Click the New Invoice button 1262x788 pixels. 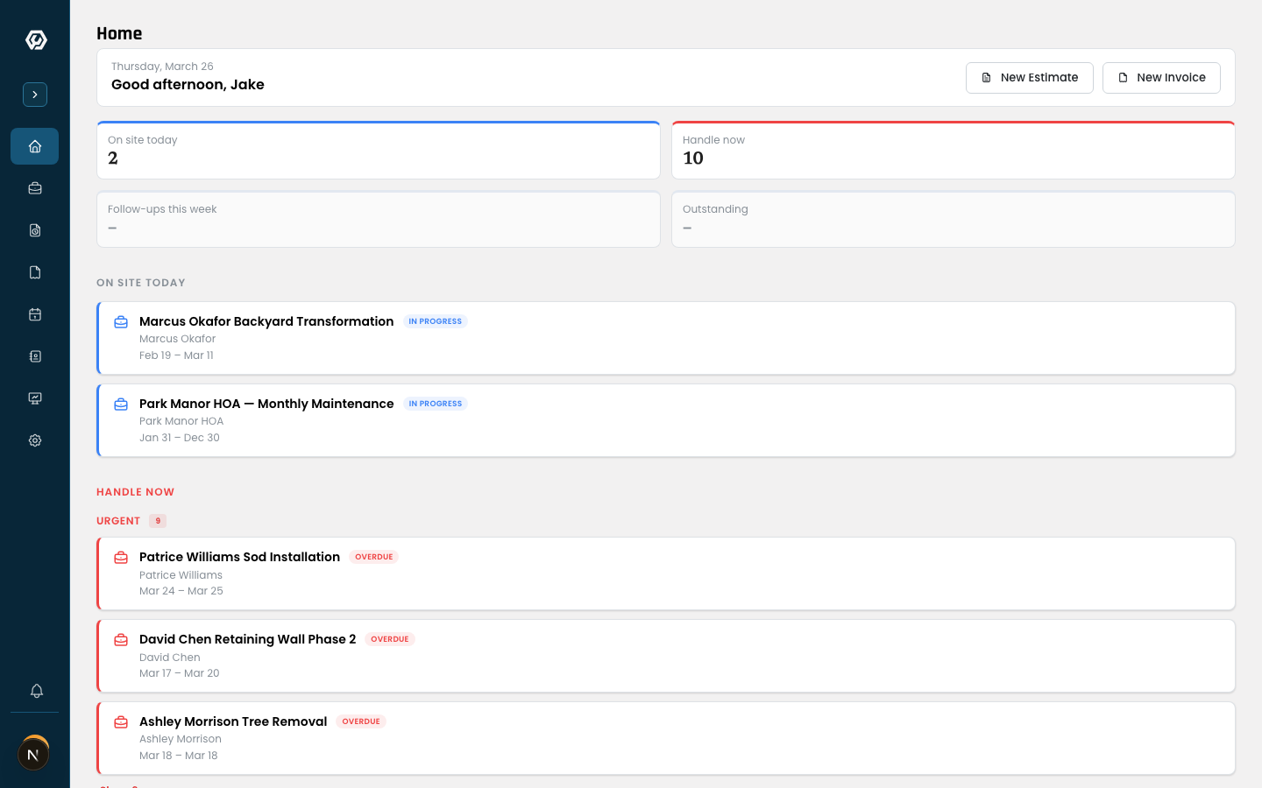pos(1161,78)
